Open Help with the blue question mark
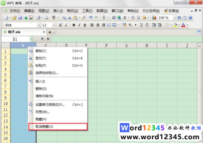The width and height of the screenshot is (203, 143). coord(190,18)
